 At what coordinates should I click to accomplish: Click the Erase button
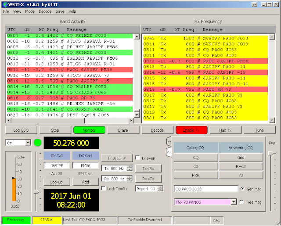point(123,130)
